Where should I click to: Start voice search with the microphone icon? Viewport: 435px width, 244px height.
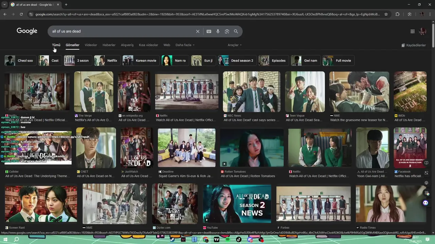tap(218, 31)
